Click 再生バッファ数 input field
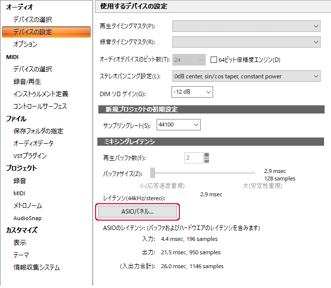The height and width of the screenshot is (288, 331). 194,158
